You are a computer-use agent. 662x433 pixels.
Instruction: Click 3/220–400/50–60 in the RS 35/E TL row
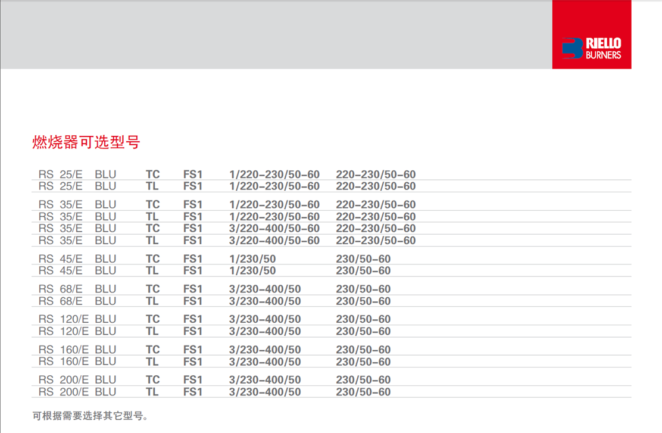(274, 241)
